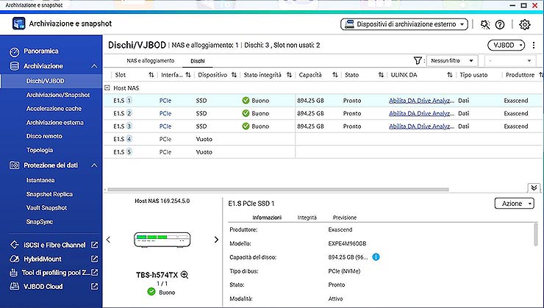This screenshot has height=308, width=544.
Task: Switch to the NAS e alloggiamento tab
Action: (150, 60)
